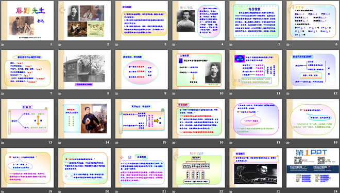Viewport: 340px width, 193px height.
Task: Choose slide 12 thumbnail
Action: pyautogui.click(x=313, y=70)
